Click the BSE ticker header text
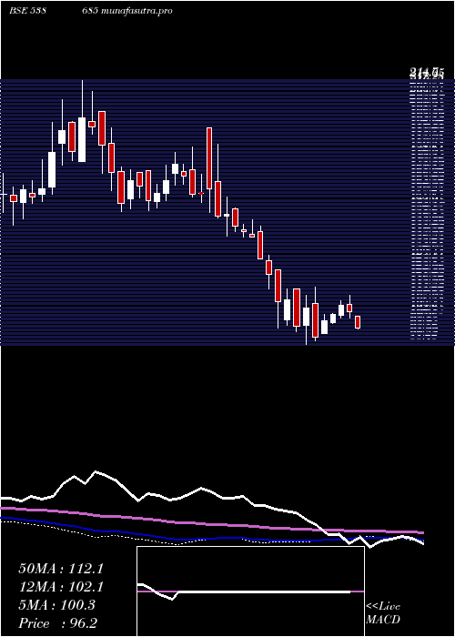This screenshot has height=637, width=455. click(91, 11)
